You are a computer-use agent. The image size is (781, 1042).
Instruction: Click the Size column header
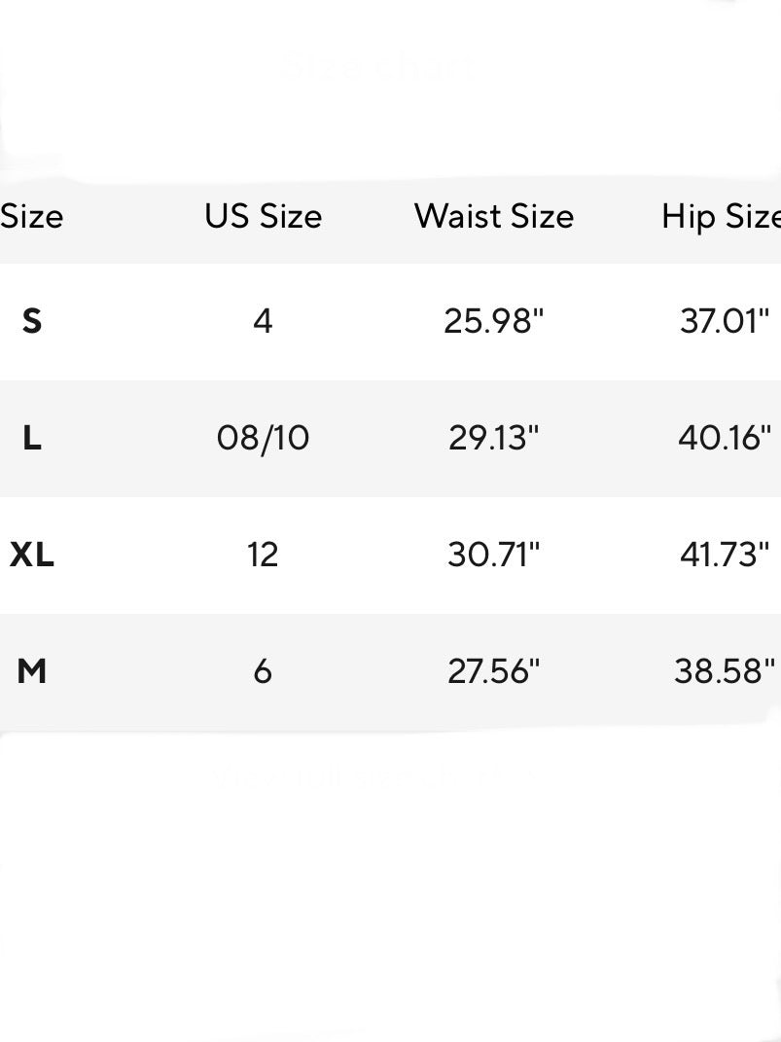[x=32, y=216]
